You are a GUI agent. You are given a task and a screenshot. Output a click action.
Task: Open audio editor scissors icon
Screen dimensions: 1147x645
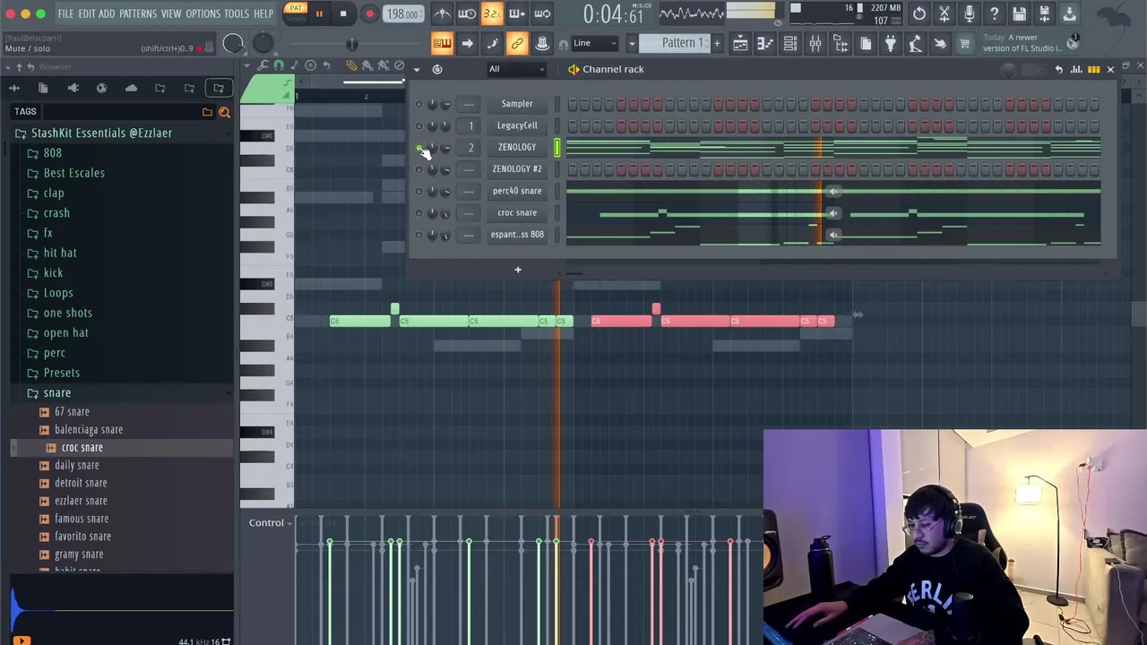click(x=944, y=14)
